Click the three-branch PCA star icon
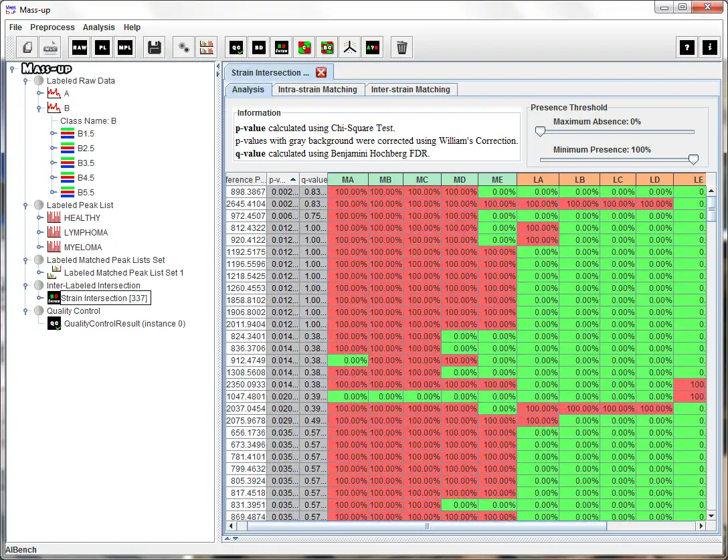728x560 pixels. [x=350, y=48]
